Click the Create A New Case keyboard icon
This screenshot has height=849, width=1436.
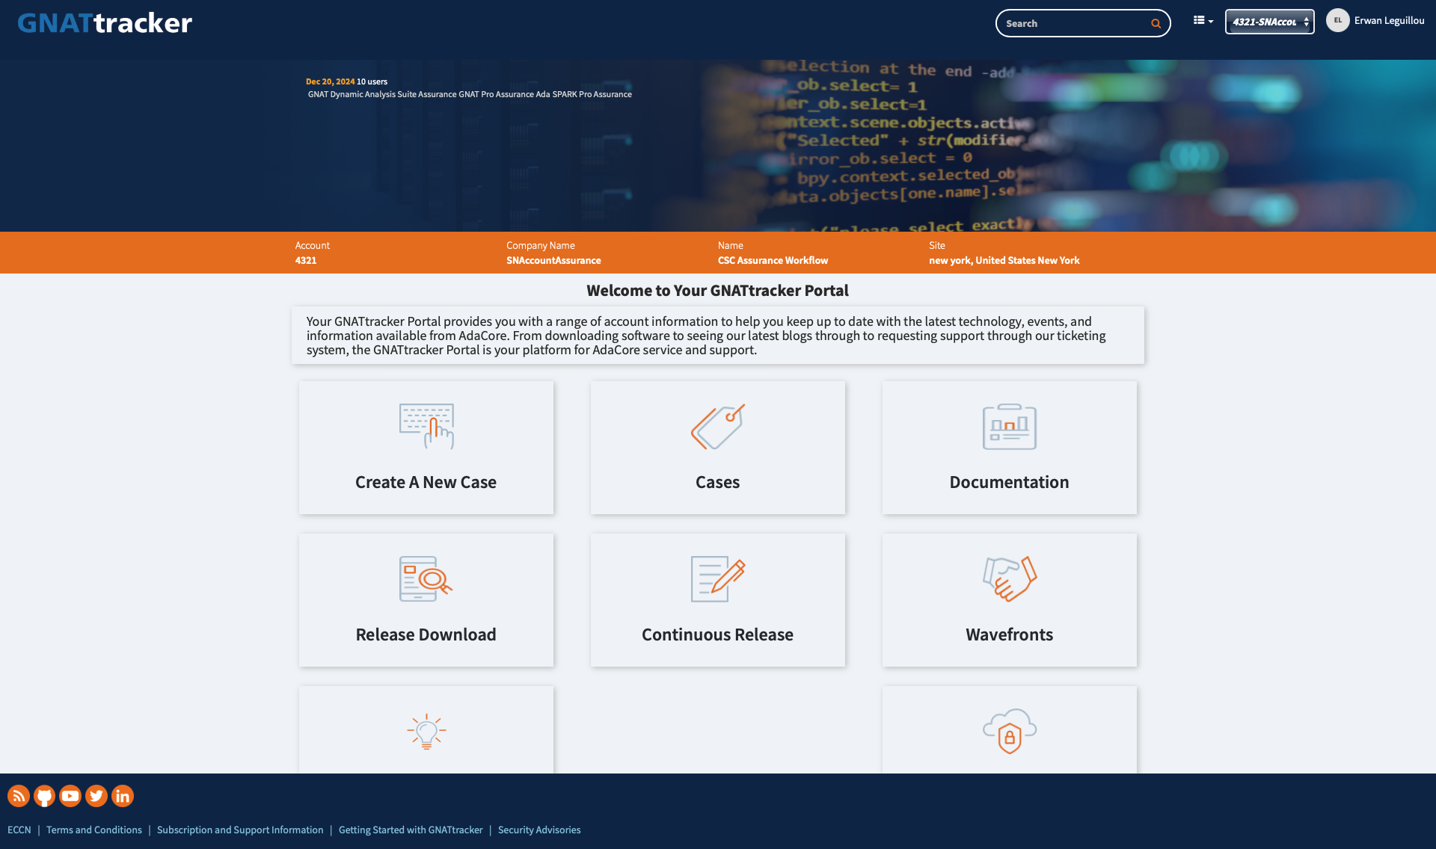(426, 427)
